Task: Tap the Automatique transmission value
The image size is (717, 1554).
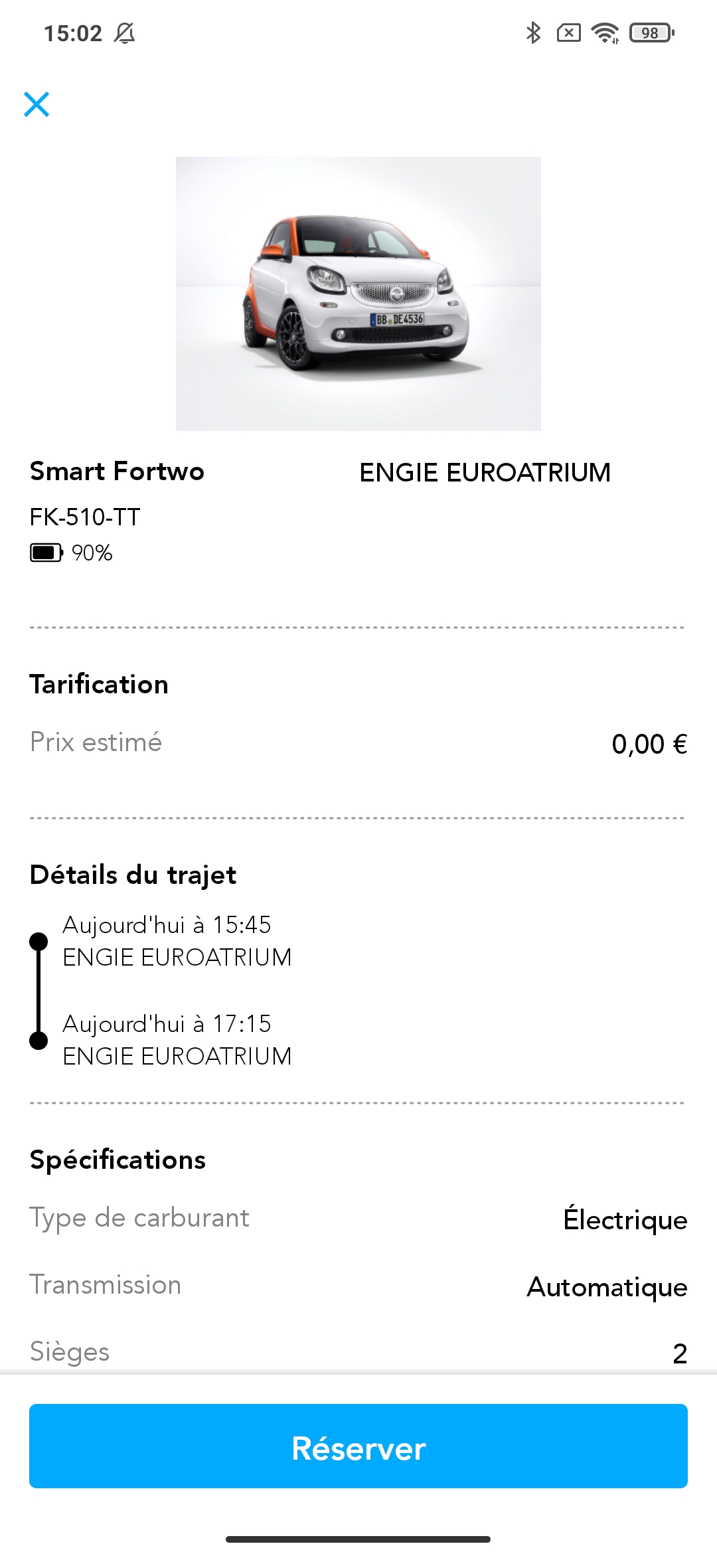Action: tap(607, 1287)
